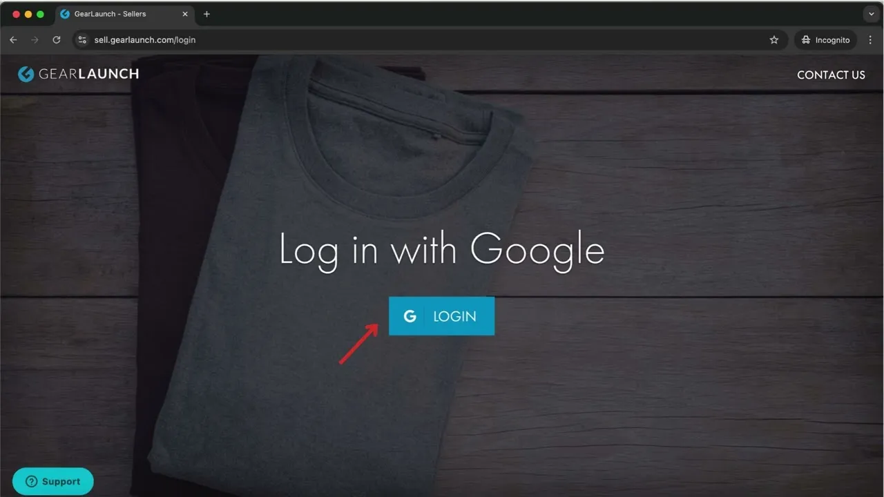
Task: Bookmark this page with star icon
Action: [774, 40]
